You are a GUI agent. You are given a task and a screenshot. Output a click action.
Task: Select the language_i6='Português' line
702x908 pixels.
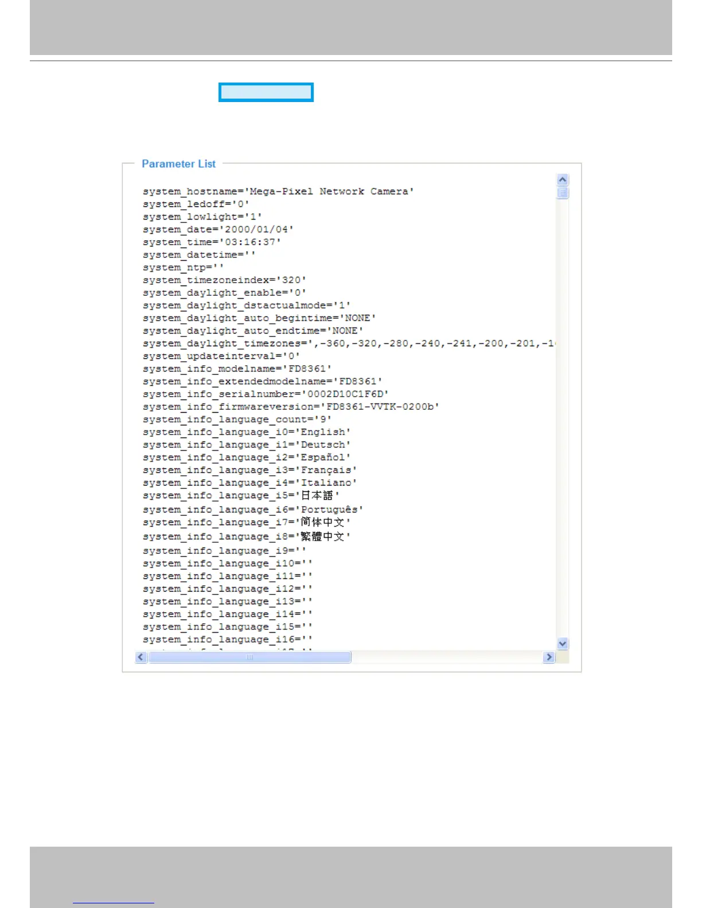tap(253, 510)
